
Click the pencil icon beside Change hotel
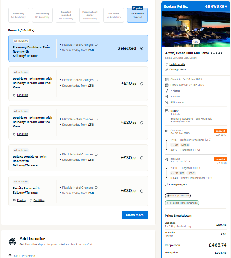click(167, 70)
